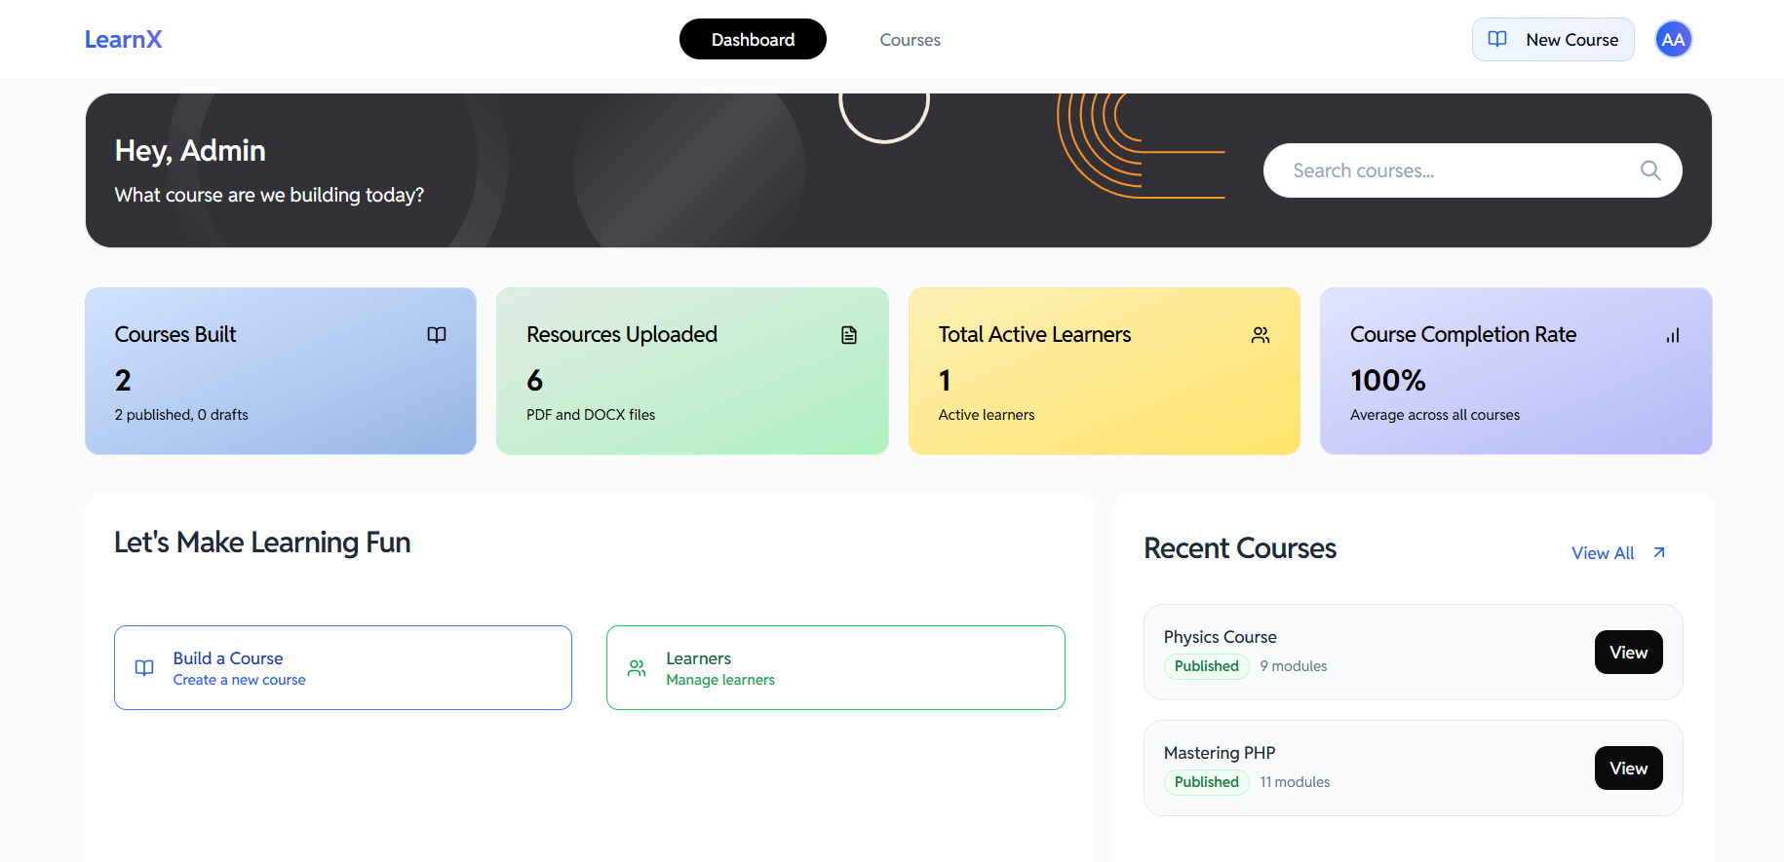Viewport: 1784px width, 862px height.
Task: Click the book icon in Build a Course
Action: pyautogui.click(x=144, y=668)
